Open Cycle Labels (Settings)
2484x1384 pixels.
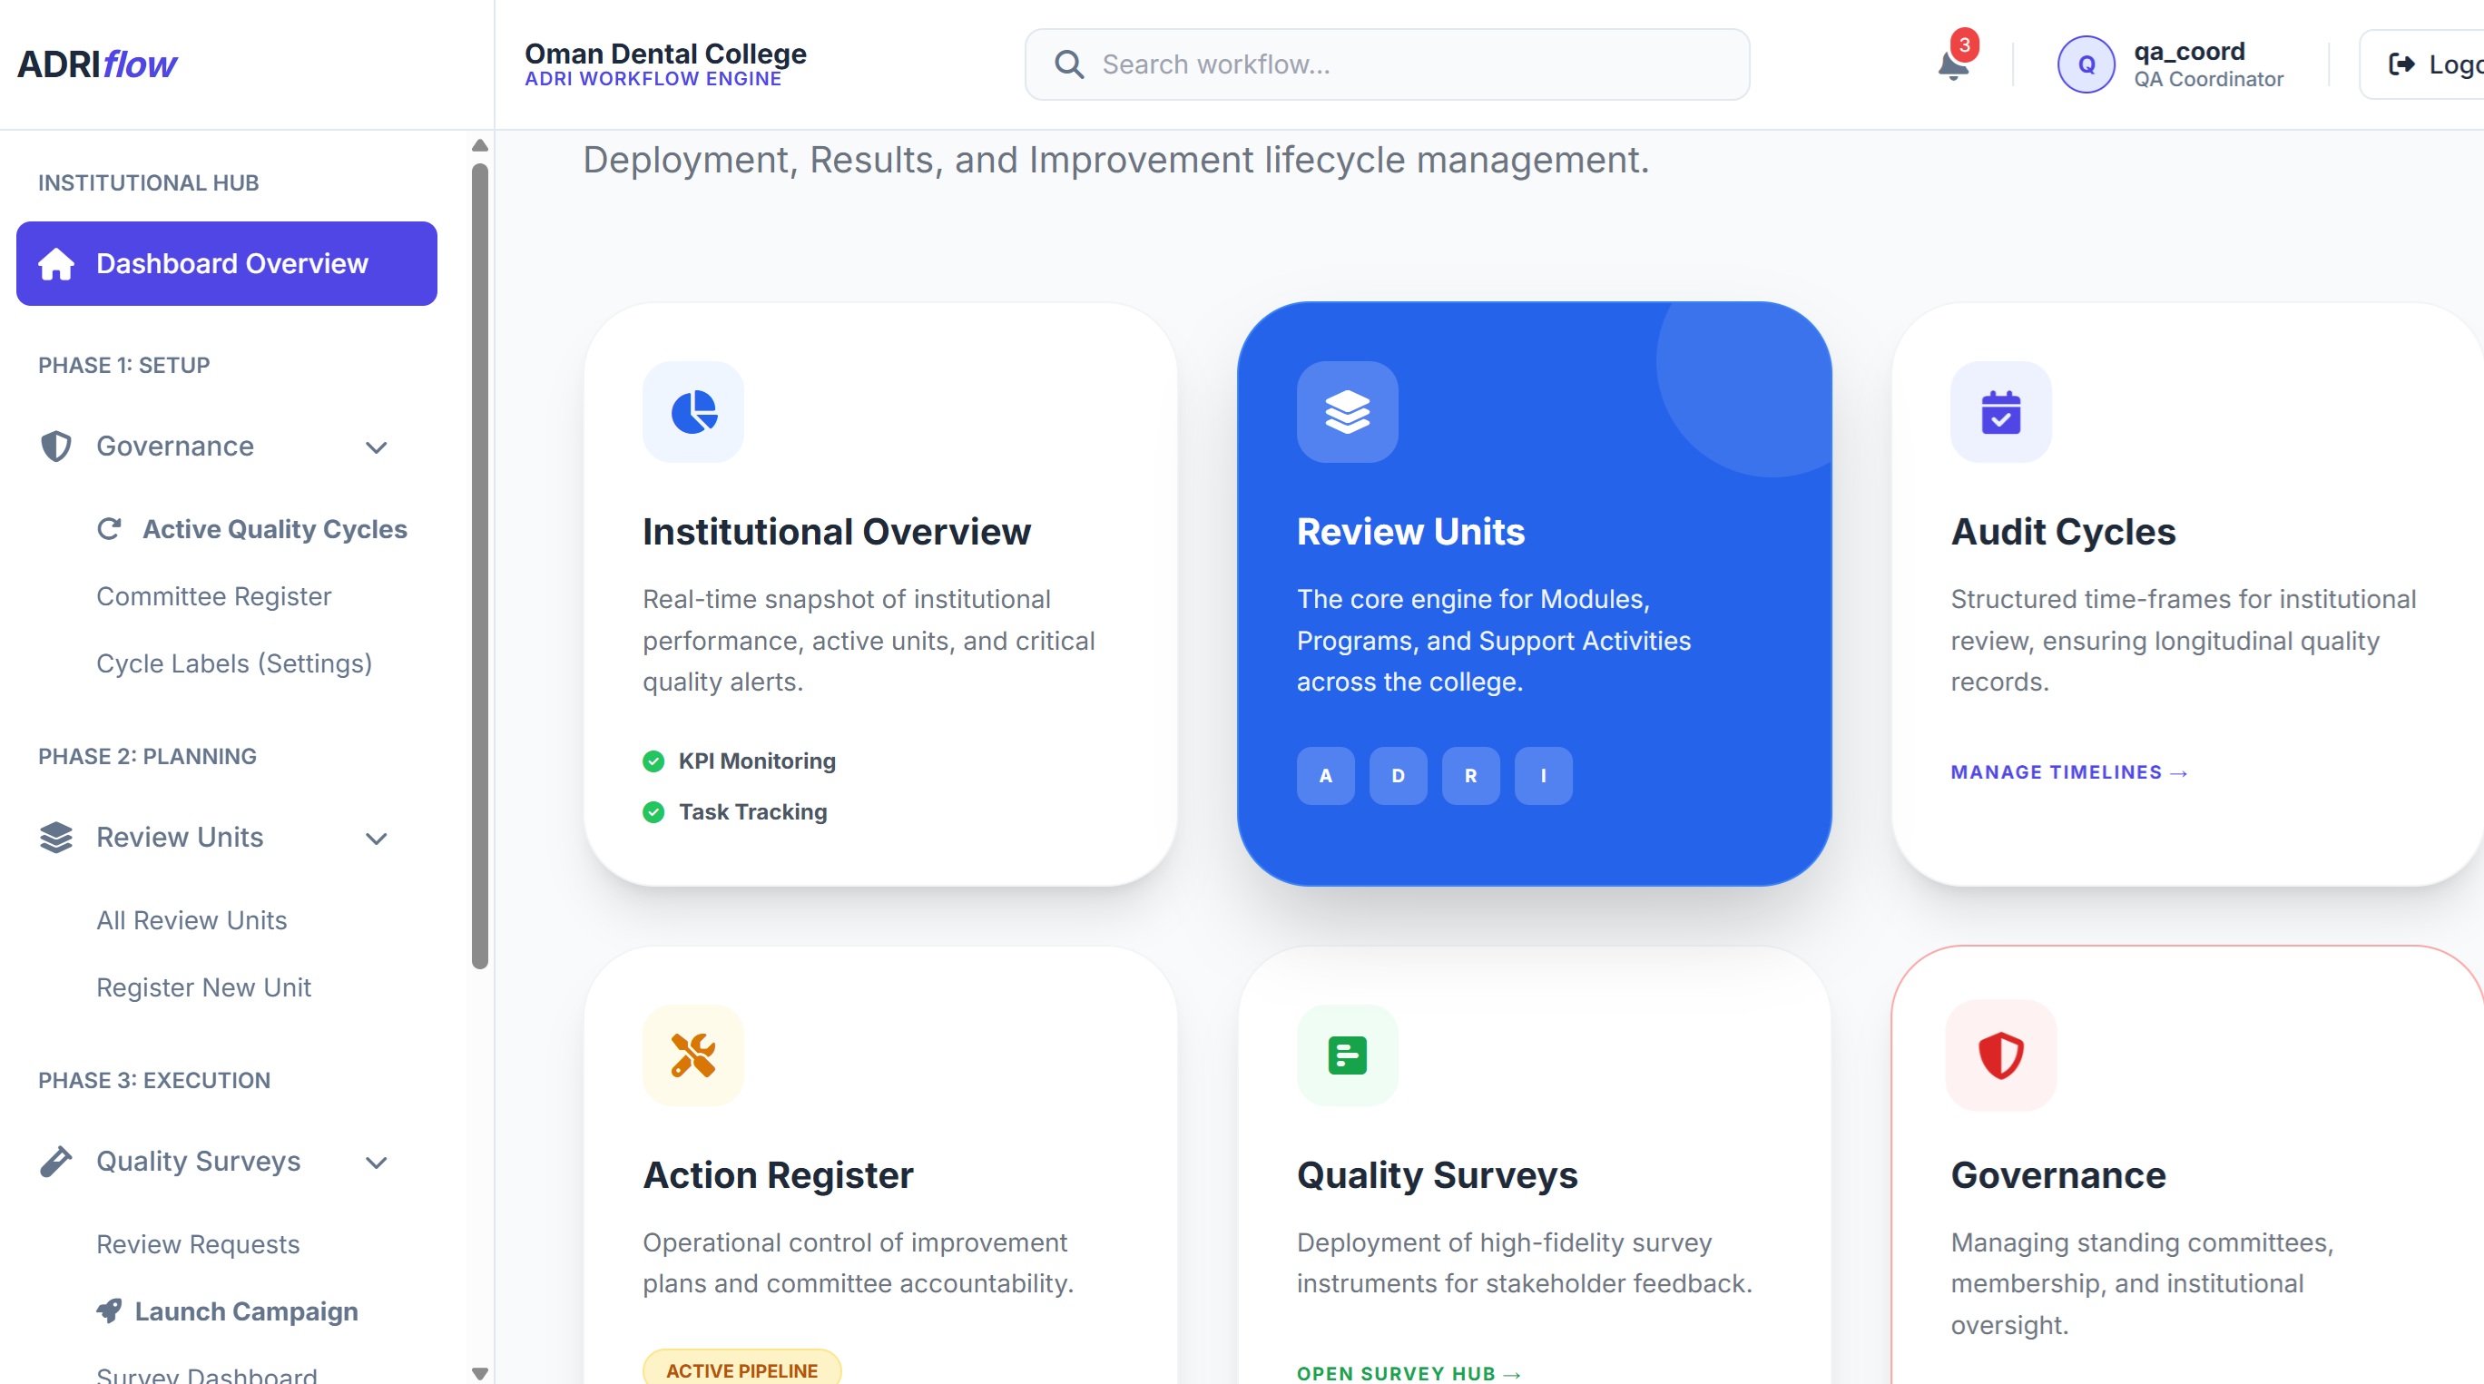pyautogui.click(x=234, y=663)
